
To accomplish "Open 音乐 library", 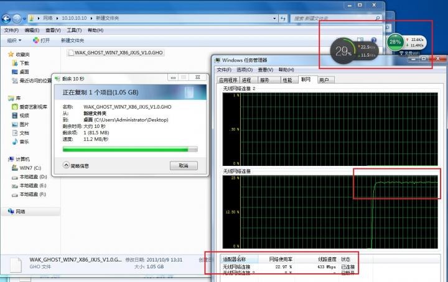I will point(21,142).
